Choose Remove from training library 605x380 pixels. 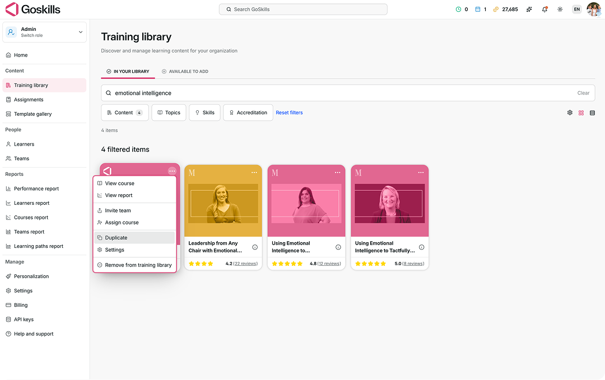pyautogui.click(x=134, y=265)
